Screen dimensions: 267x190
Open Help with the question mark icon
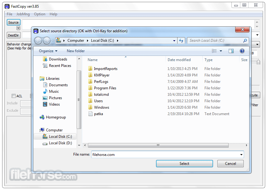(x=242, y=51)
